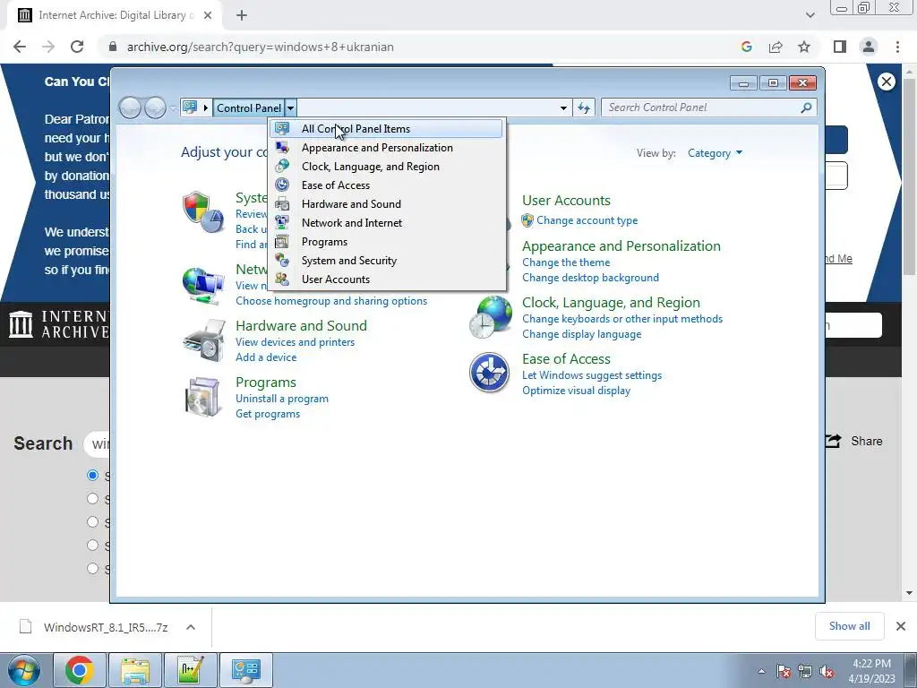Open Uninstall a program link
This screenshot has width=917, height=688.
(x=282, y=399)
